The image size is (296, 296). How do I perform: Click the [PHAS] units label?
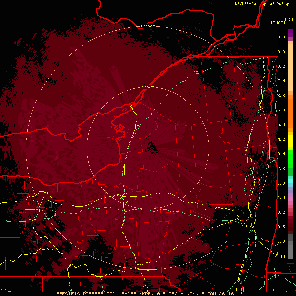(x=278, y=23)
